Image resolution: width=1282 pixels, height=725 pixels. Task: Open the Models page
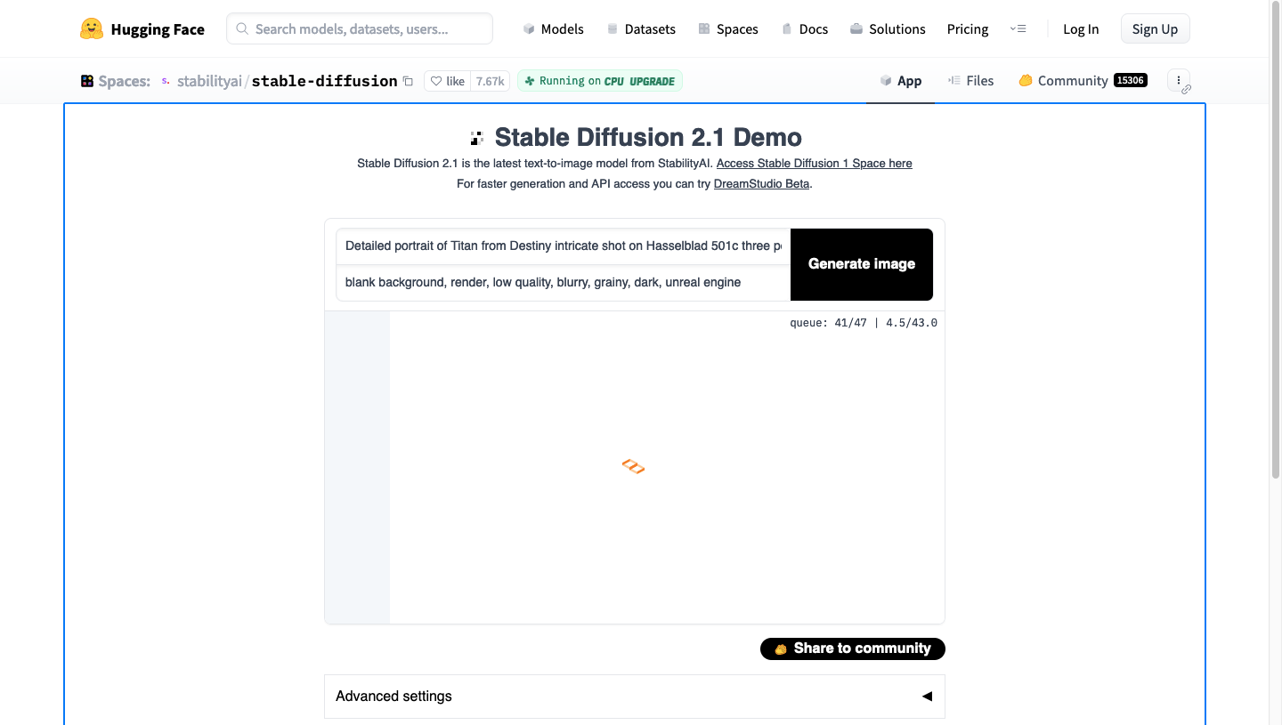(554, 29)
